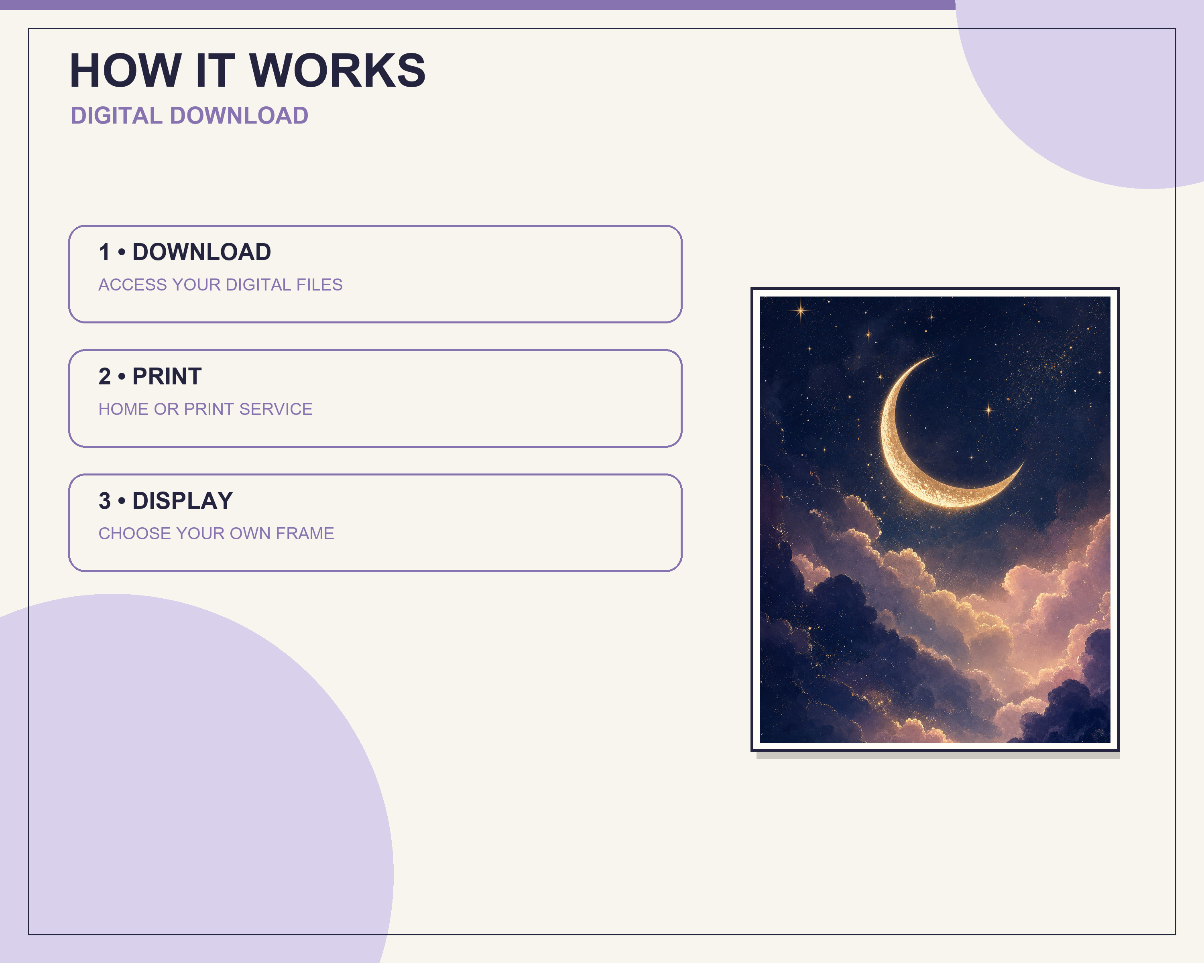Viewport: 1204px width, 963px height.
Task: Click "ACCESS YOUR DIGITAL FILES" text
Action: (221, 285)
